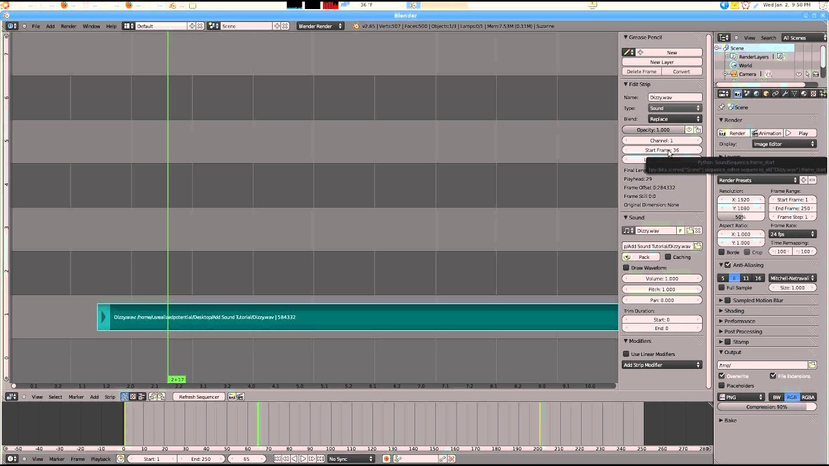Toggle the strip lock icon
This screenshot has height=466, width=829.
pyautogui.click(x=698, y=129)
